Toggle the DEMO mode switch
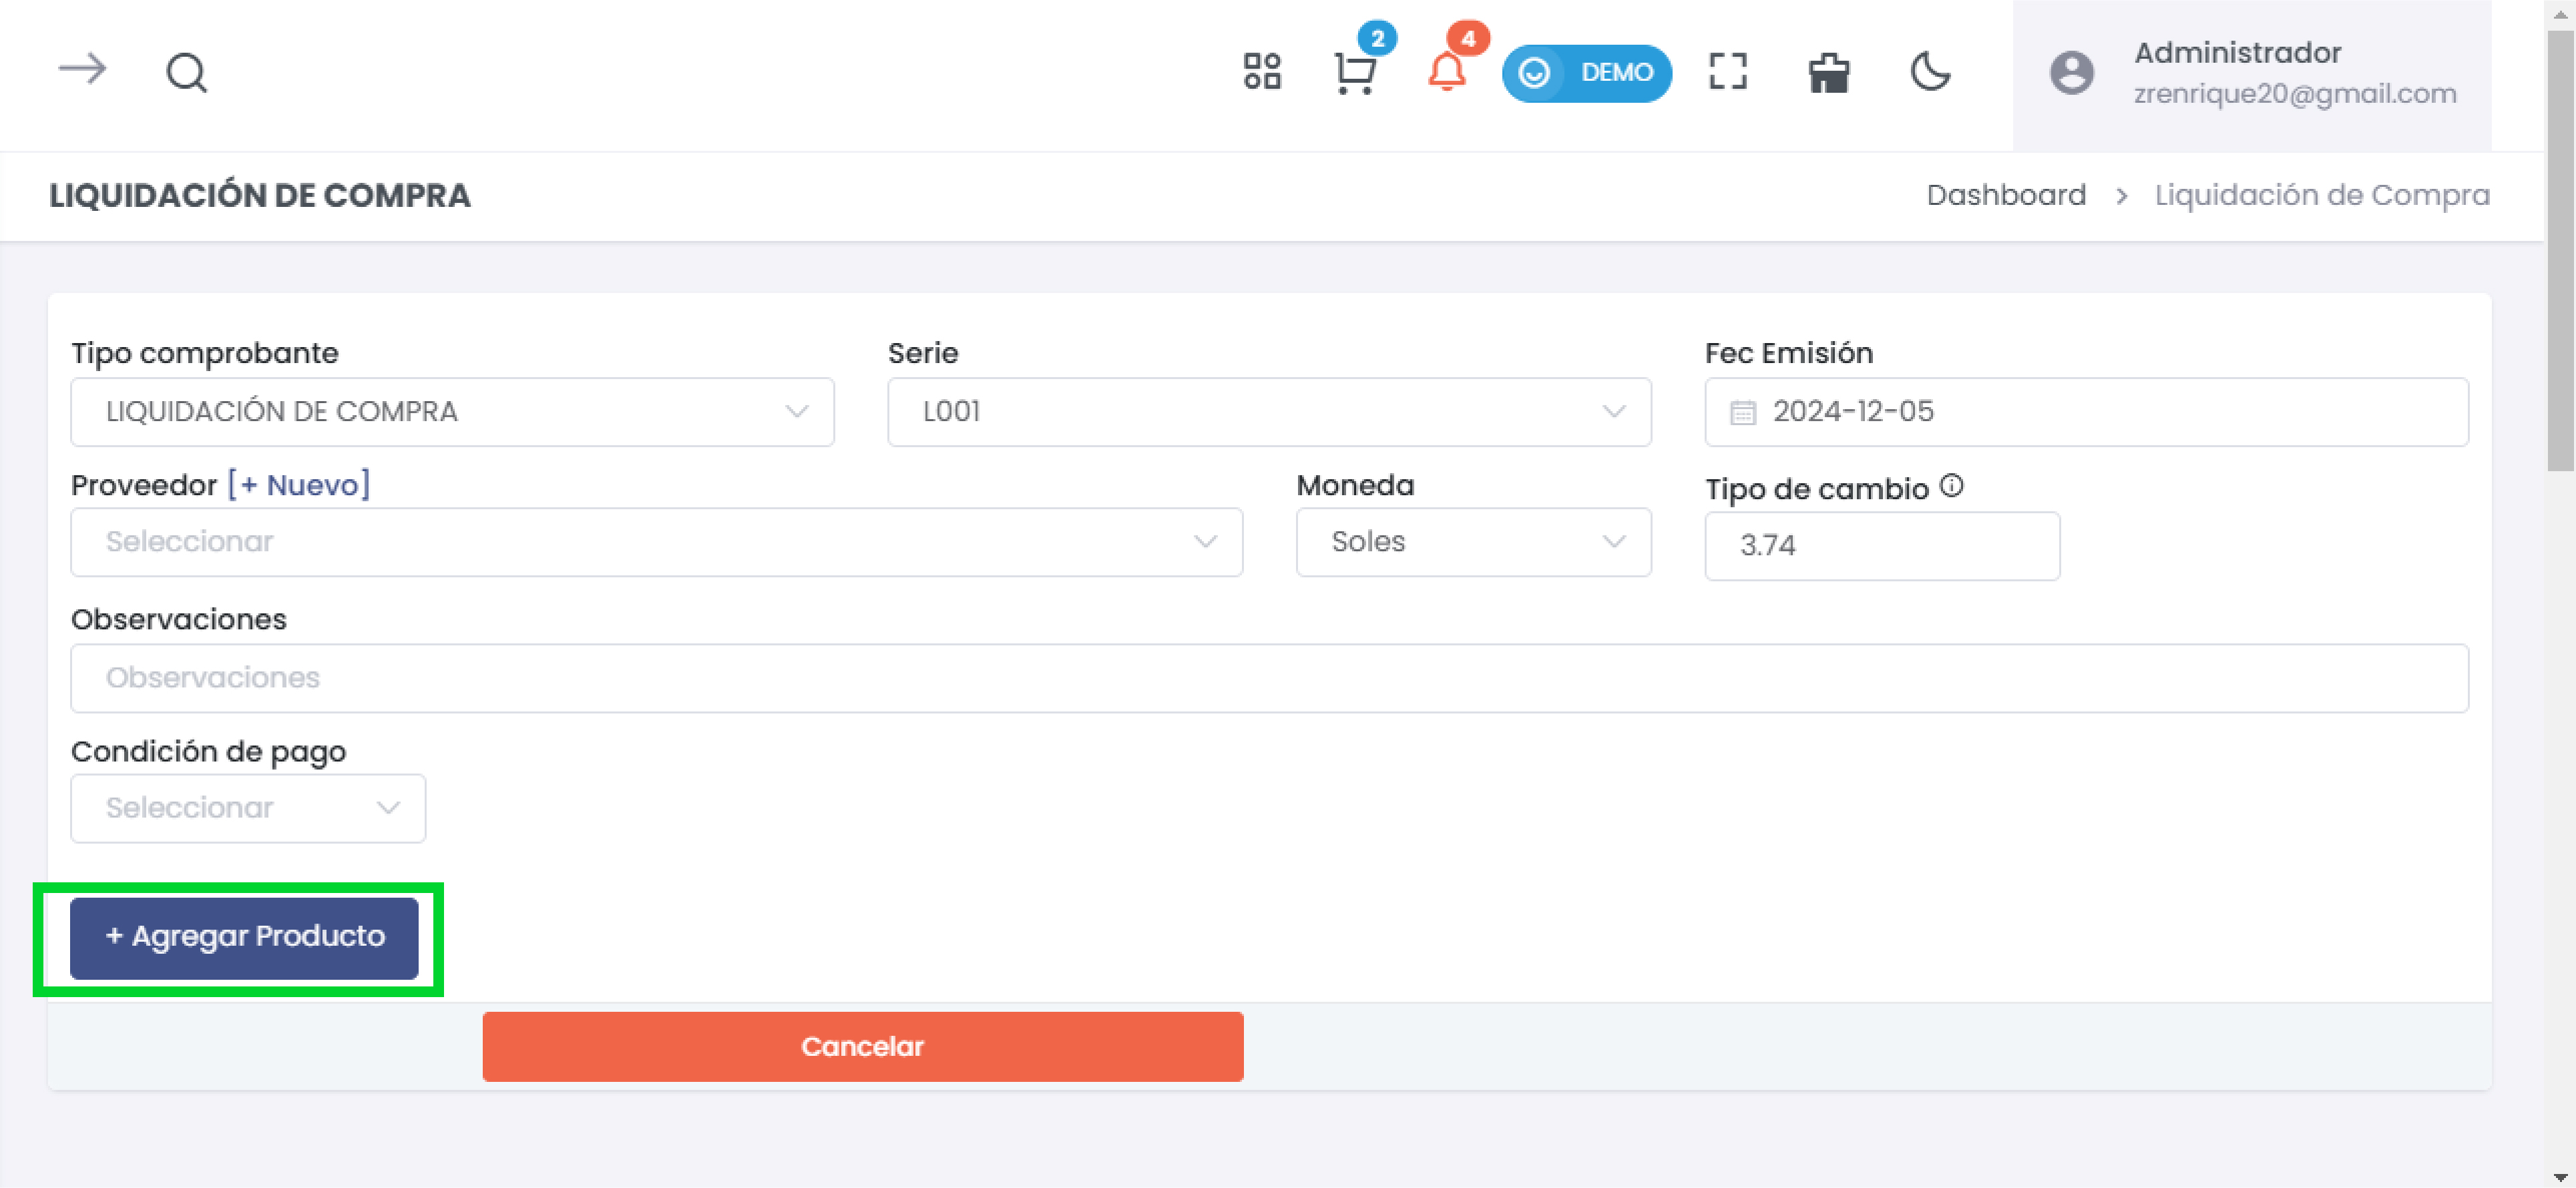 click(x=1586, y=73)
